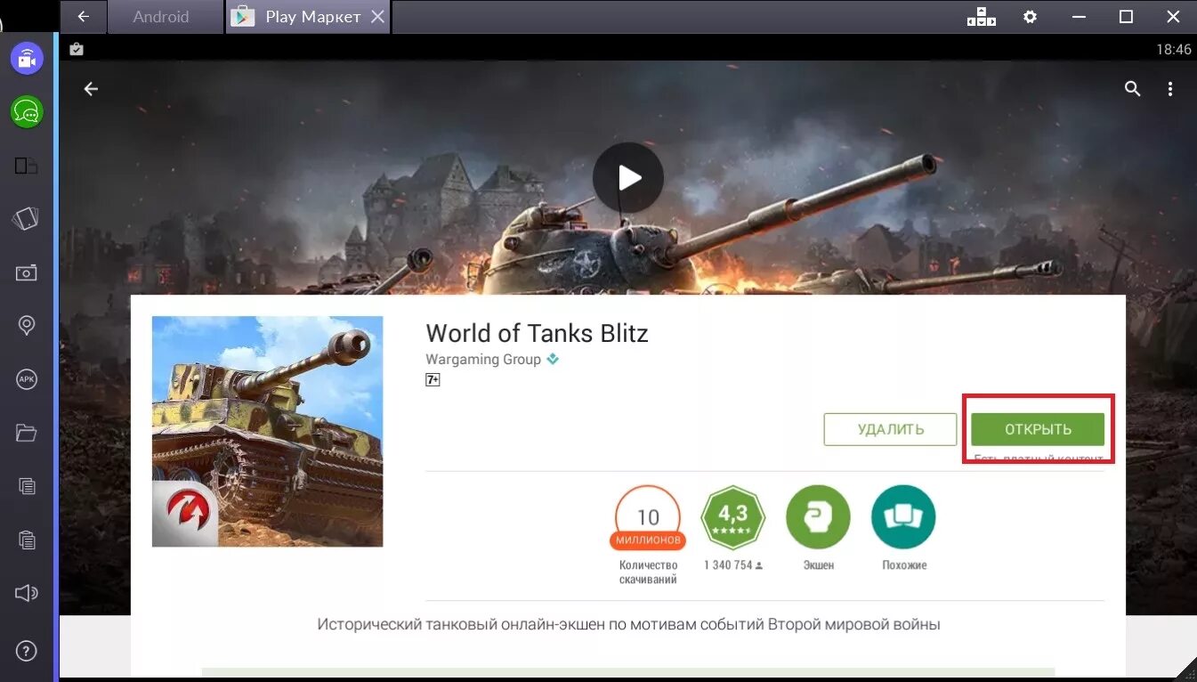Viewport: 1197px width, 682px height.
Task: Click the notification bag icon in status bar
Action: coord(77,49)
